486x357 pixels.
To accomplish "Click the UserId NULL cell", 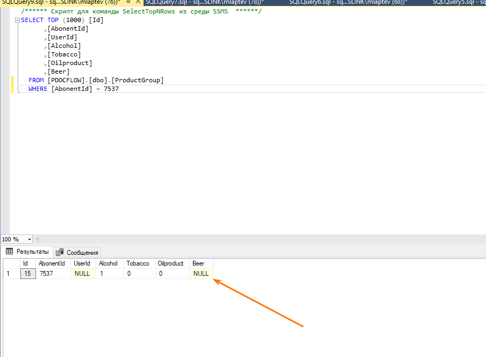I will tap(83, 274).
